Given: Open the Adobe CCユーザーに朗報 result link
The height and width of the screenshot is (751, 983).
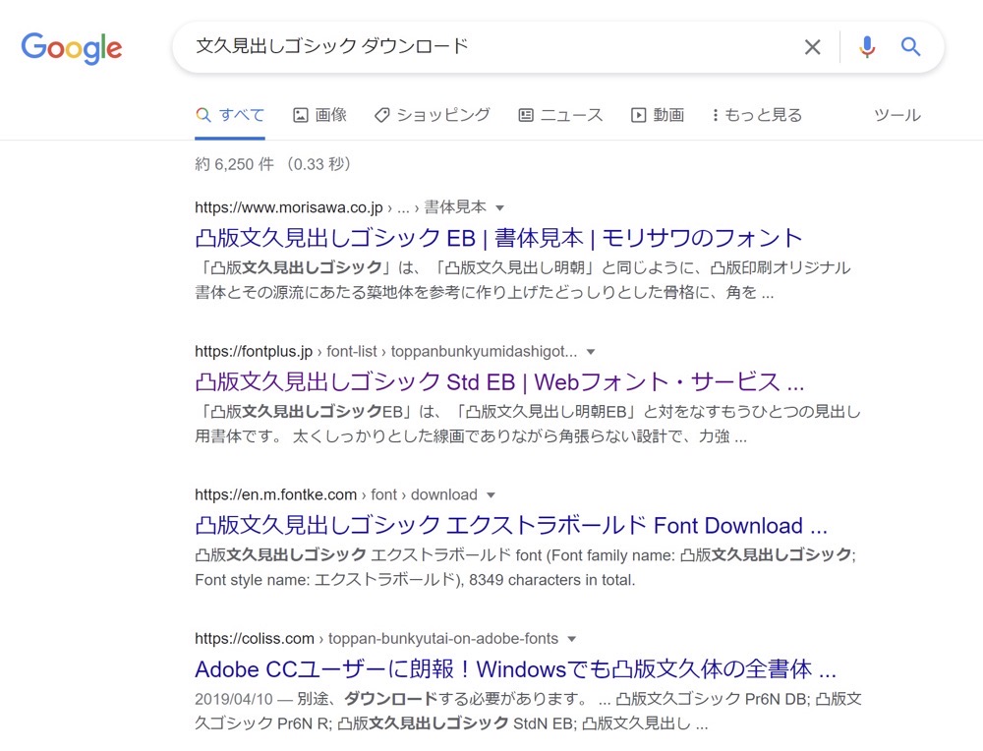Looking at the screenshot, I should pos(515,669).
